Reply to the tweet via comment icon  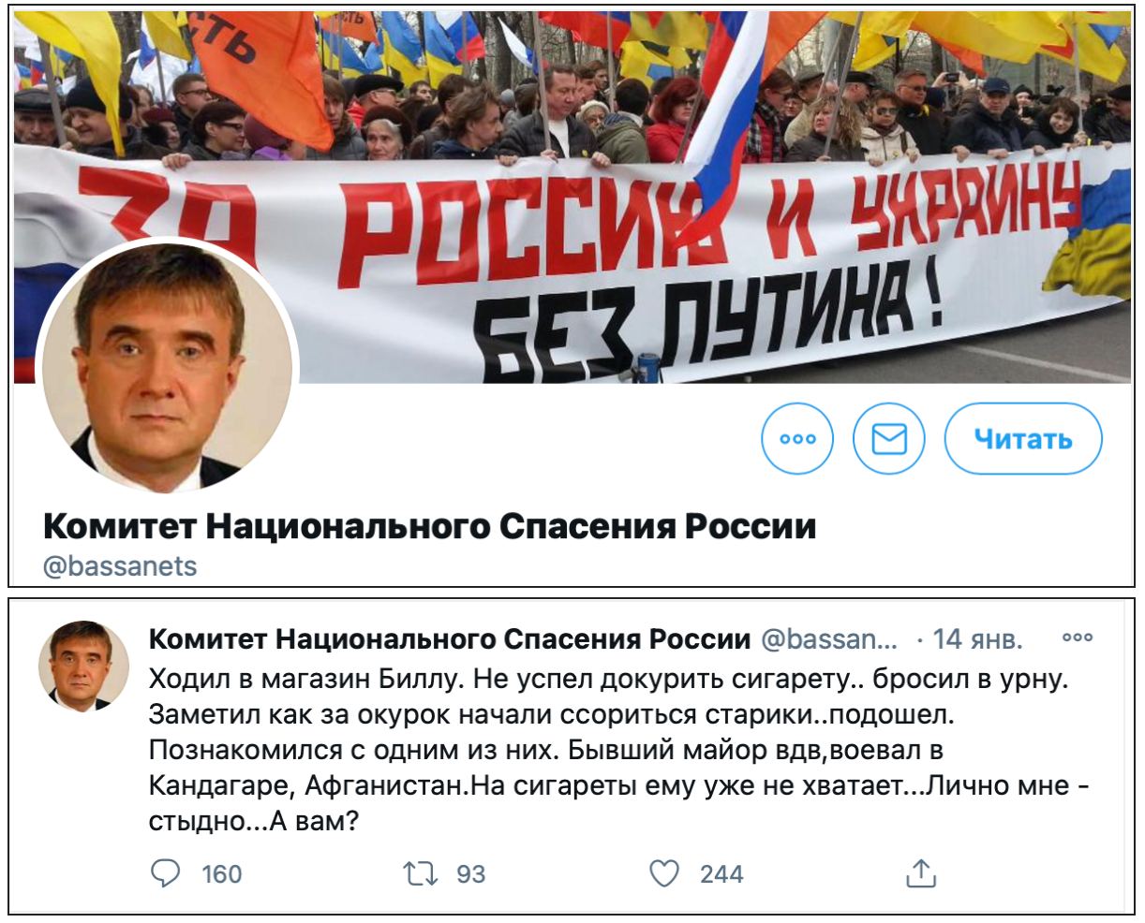click(165, 873)
